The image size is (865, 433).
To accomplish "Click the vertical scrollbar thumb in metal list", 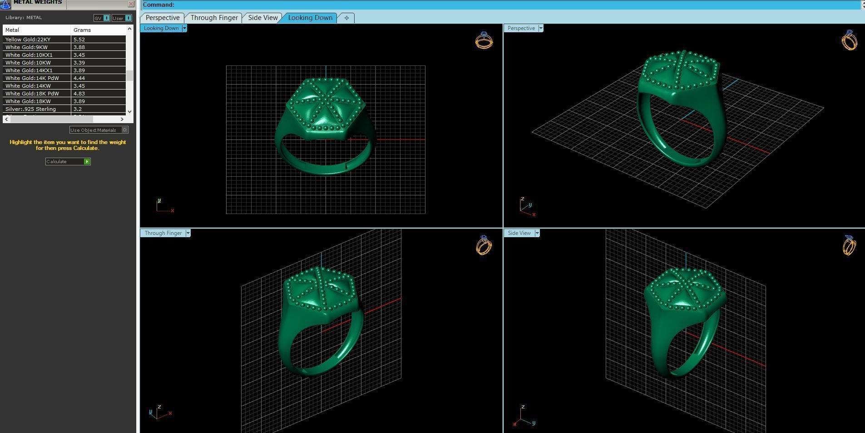I will 130,75.
